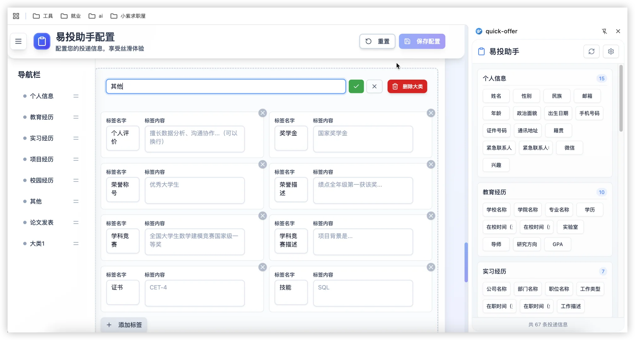
Task: Confirm category rename with green checkmark
Action: pos(356,86)
